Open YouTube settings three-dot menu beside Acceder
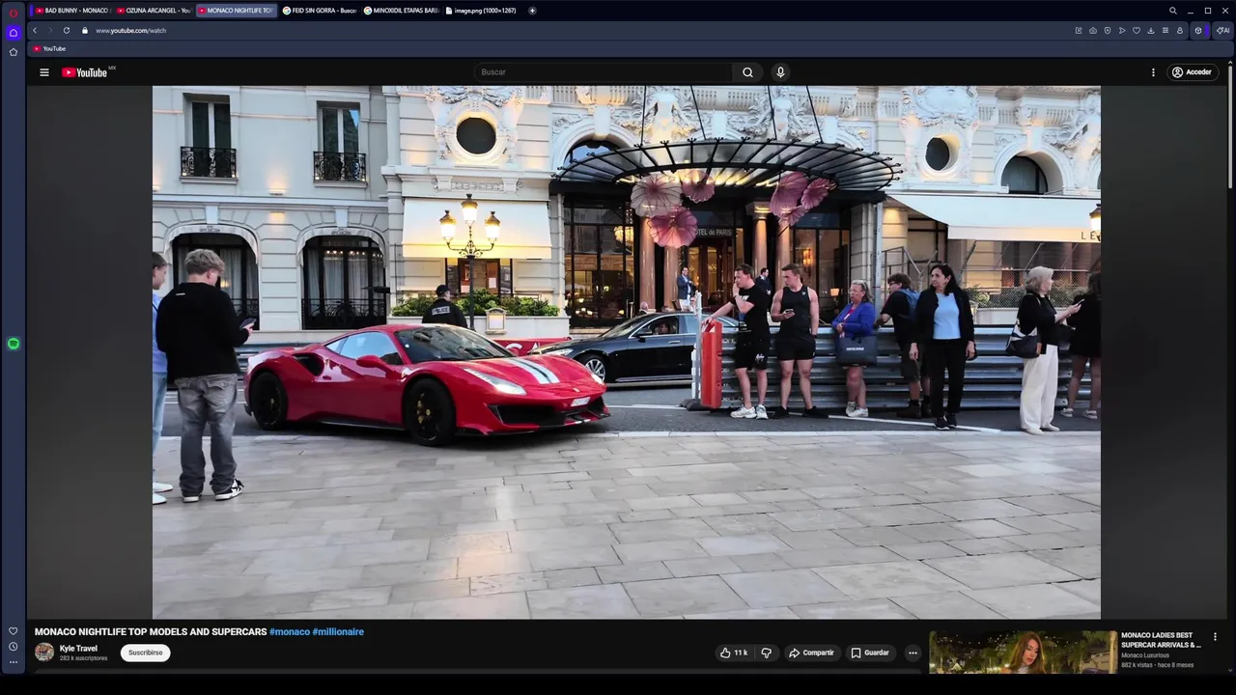Image resolution: width=1236 pixels, height=695 pixels. 1153,72
